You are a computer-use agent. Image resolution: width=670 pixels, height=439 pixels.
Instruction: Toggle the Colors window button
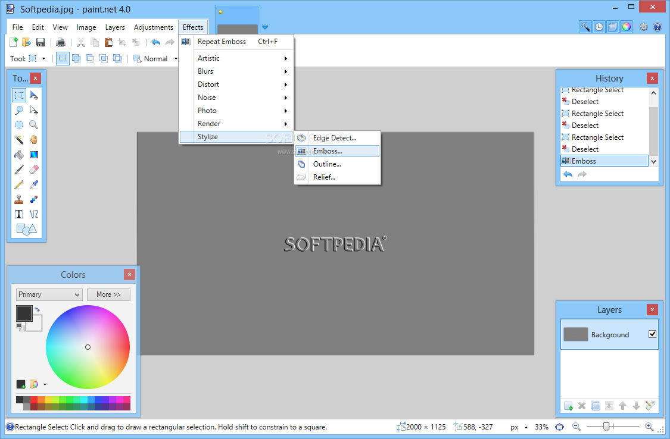click(x=627, y=27)
